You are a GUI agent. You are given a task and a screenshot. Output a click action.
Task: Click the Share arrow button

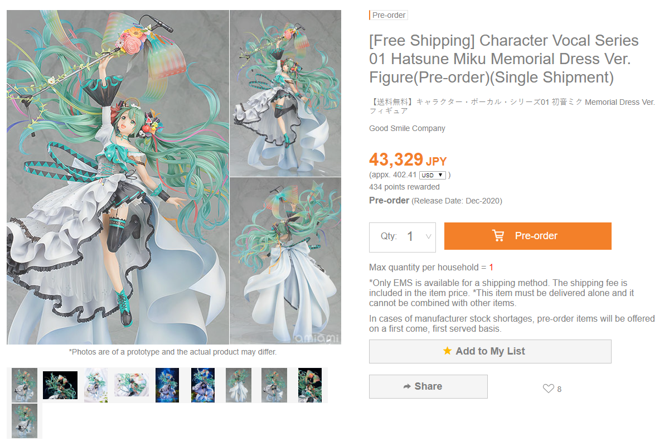(x=428, y=386)
